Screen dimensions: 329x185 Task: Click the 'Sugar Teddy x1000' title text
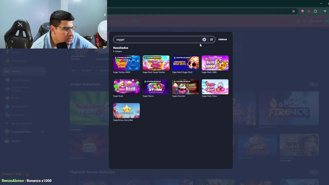tap(122, 72)
